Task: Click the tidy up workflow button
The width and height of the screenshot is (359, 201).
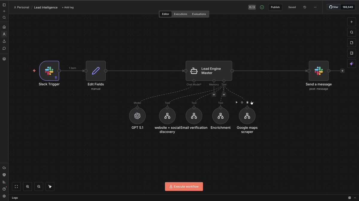Action: pyautogui.click(x=50, y=187)
